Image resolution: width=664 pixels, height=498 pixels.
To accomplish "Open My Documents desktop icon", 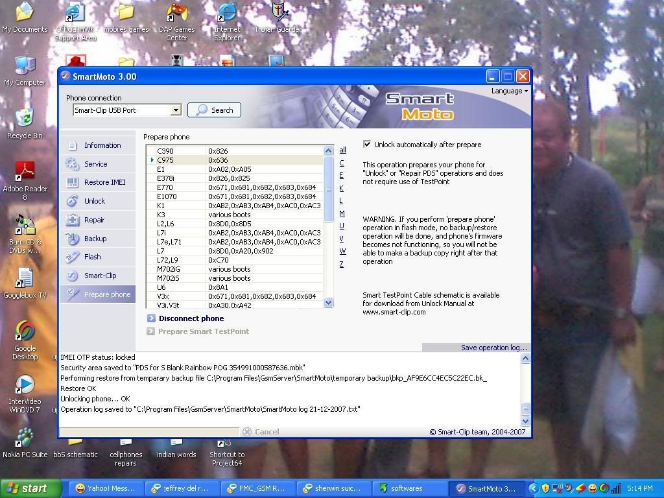I will pyautogui.click(x=25, y=18).
